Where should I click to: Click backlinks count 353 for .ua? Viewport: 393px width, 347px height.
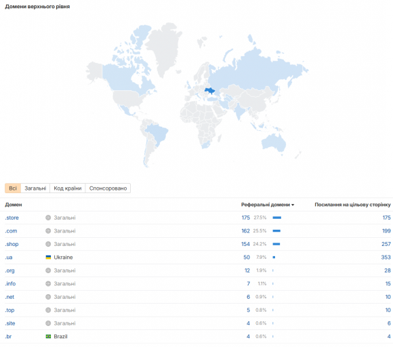pyautogui.click(x=386, y=258)
